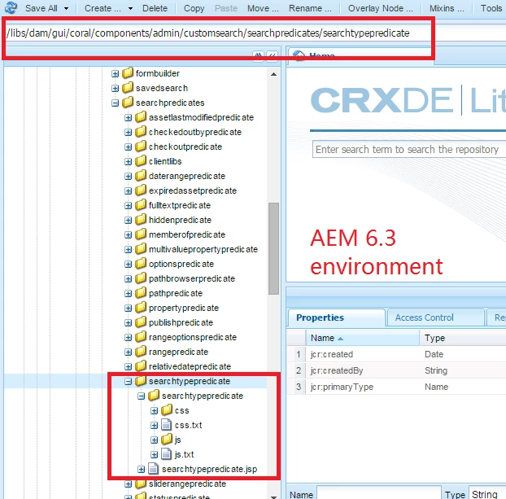
Task: Select the expiredassetpredicate folder icon
Action: (x=141, y=190)
